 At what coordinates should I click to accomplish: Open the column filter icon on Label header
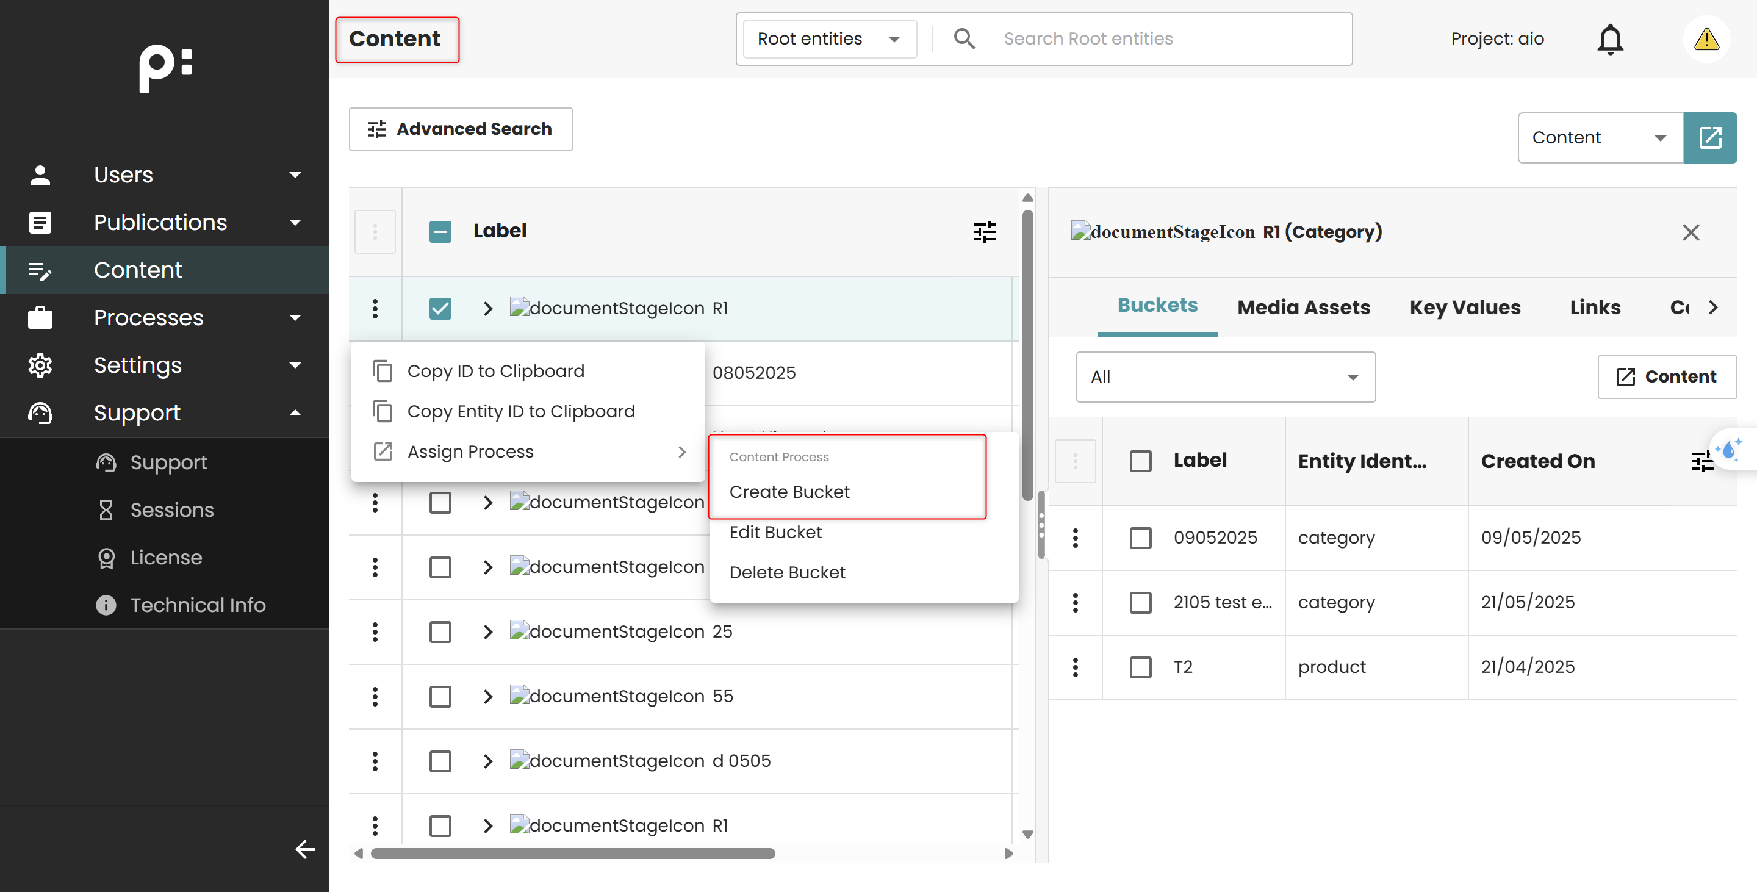point(985,231)
